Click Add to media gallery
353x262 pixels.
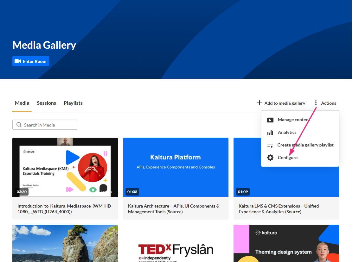tap(281, 103)
